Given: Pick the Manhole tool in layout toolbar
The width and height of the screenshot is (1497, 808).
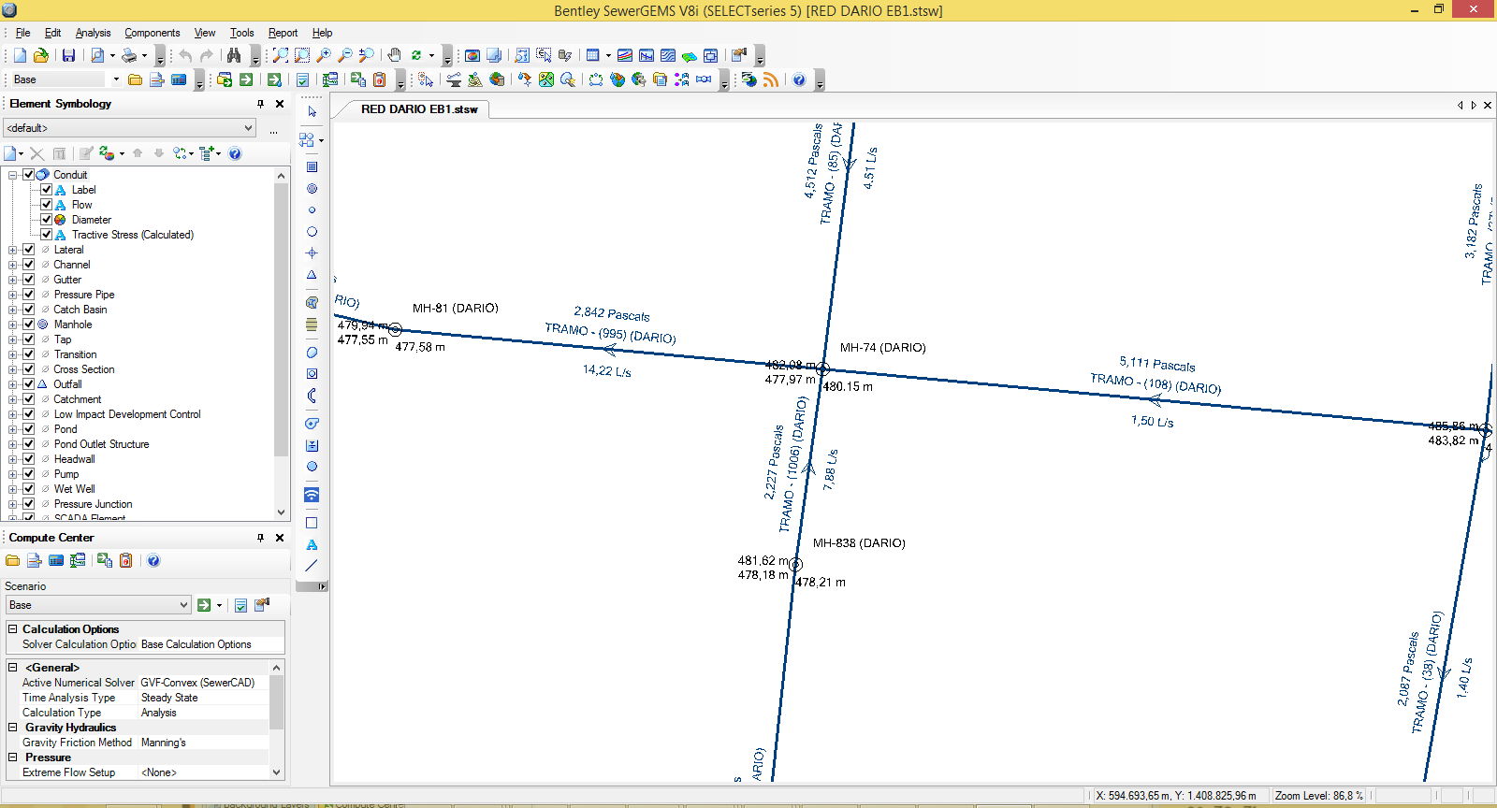Looking at the screenshot, I should (312, 189).
